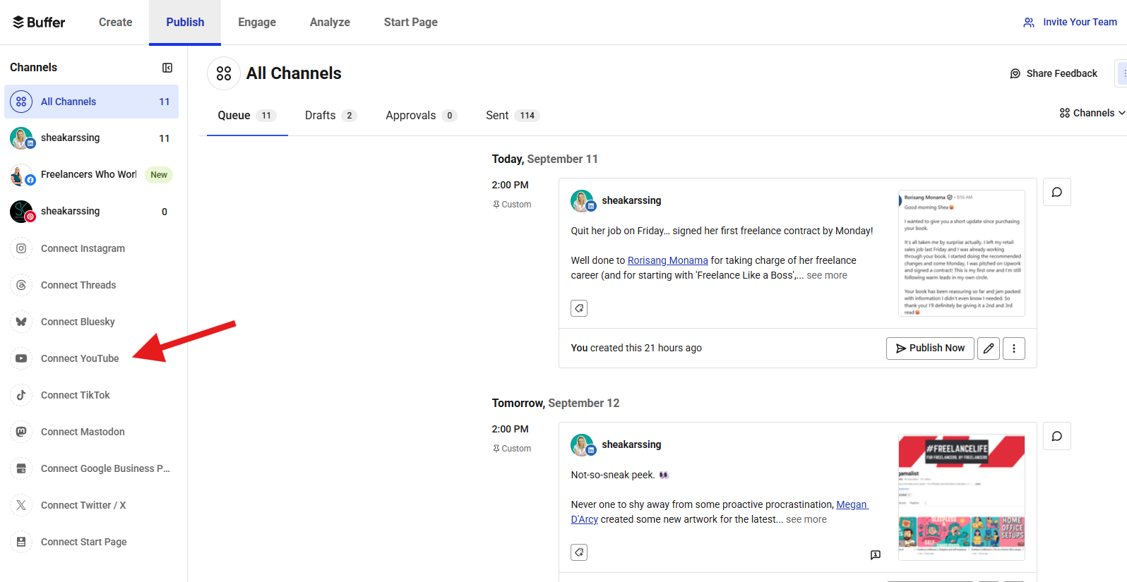1127x582 pixels.
Task: Click Connect Start Page label
Action: (x=84, y=542)
